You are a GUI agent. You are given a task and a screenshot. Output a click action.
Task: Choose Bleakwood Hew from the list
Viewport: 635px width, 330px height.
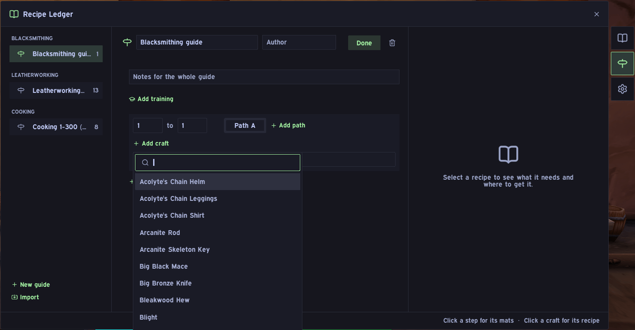(217, 300)
